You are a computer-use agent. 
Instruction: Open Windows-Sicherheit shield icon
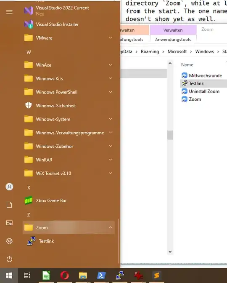click(29, 105)
